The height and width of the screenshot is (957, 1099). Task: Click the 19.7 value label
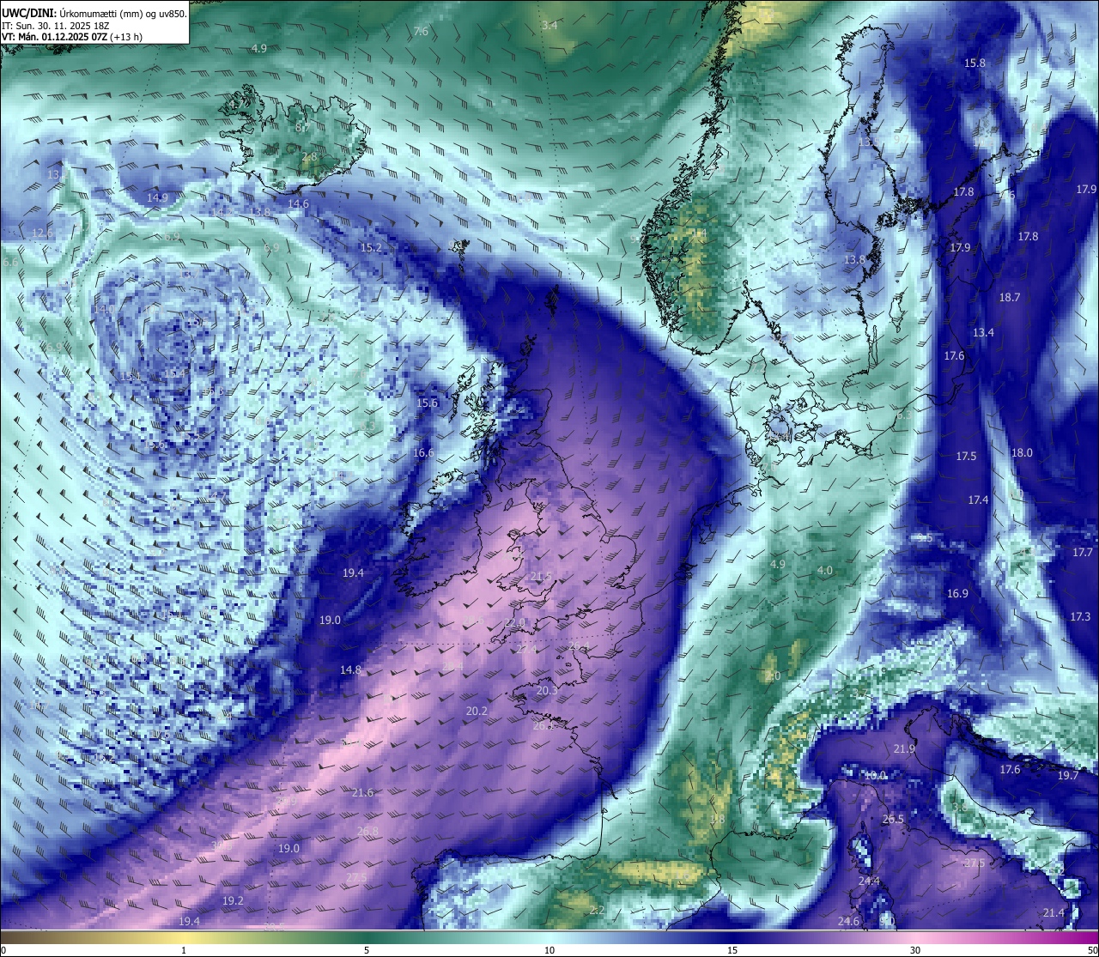click(x=1067, y=775)
